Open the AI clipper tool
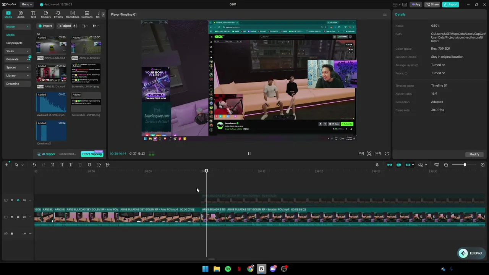 coord(46,154)
